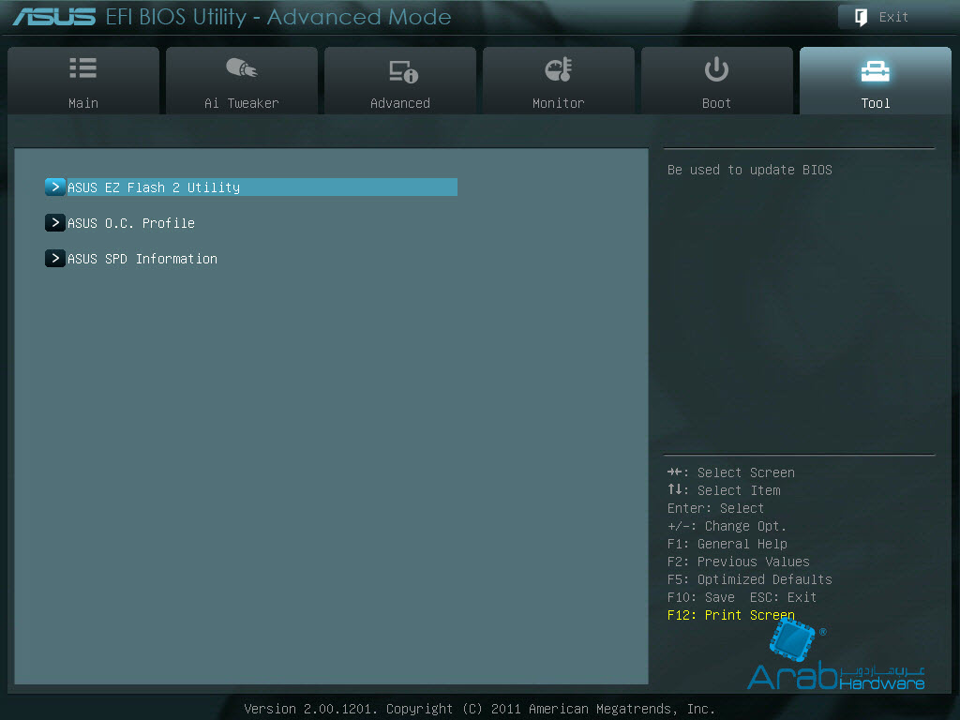Expand the ASUS SPD Information arrow

point(55,259)
